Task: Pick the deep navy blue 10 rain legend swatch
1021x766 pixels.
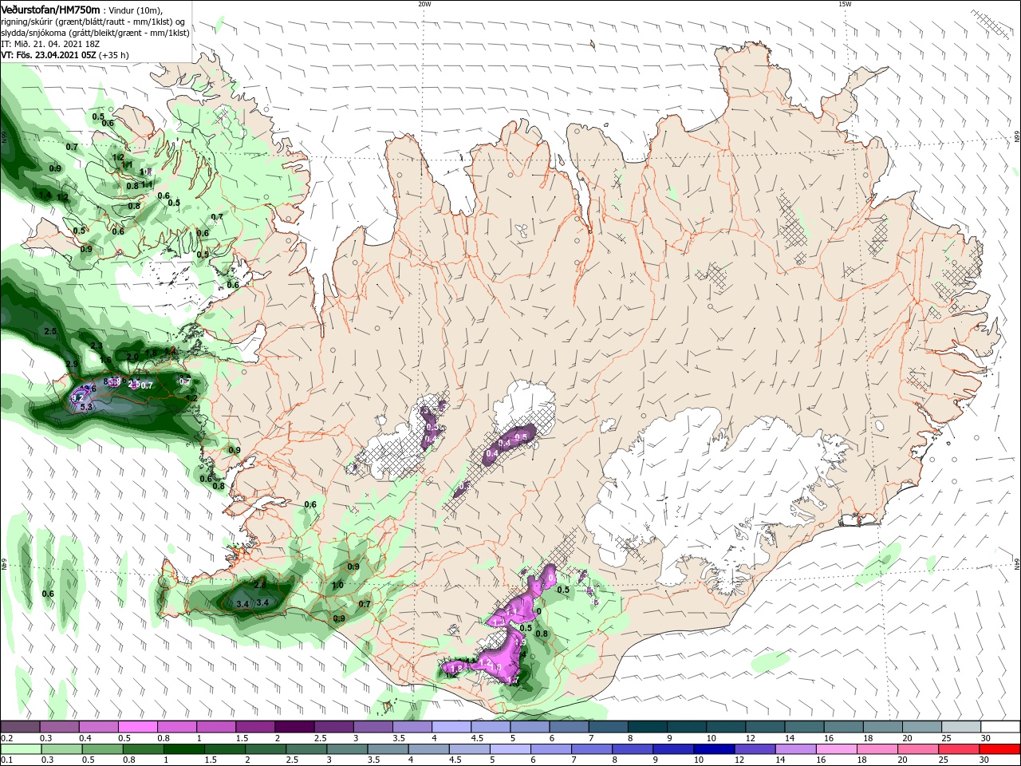Action: coord(714,749)
